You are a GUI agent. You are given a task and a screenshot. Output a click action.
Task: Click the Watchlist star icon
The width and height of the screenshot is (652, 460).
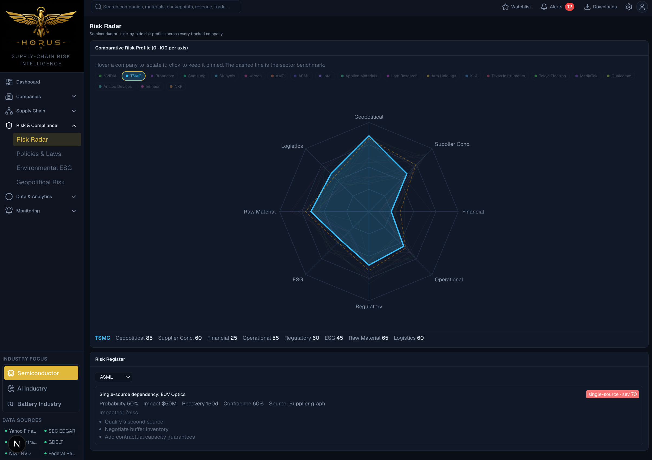tap(505, 7)
